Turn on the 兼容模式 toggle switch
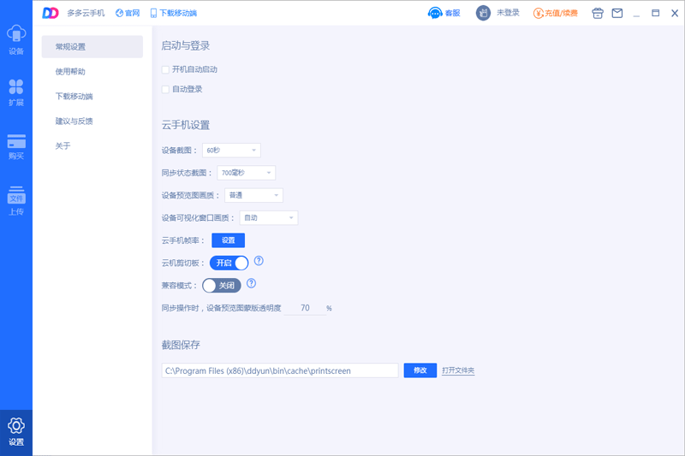The image size is (685, 456). coord(222,285)
